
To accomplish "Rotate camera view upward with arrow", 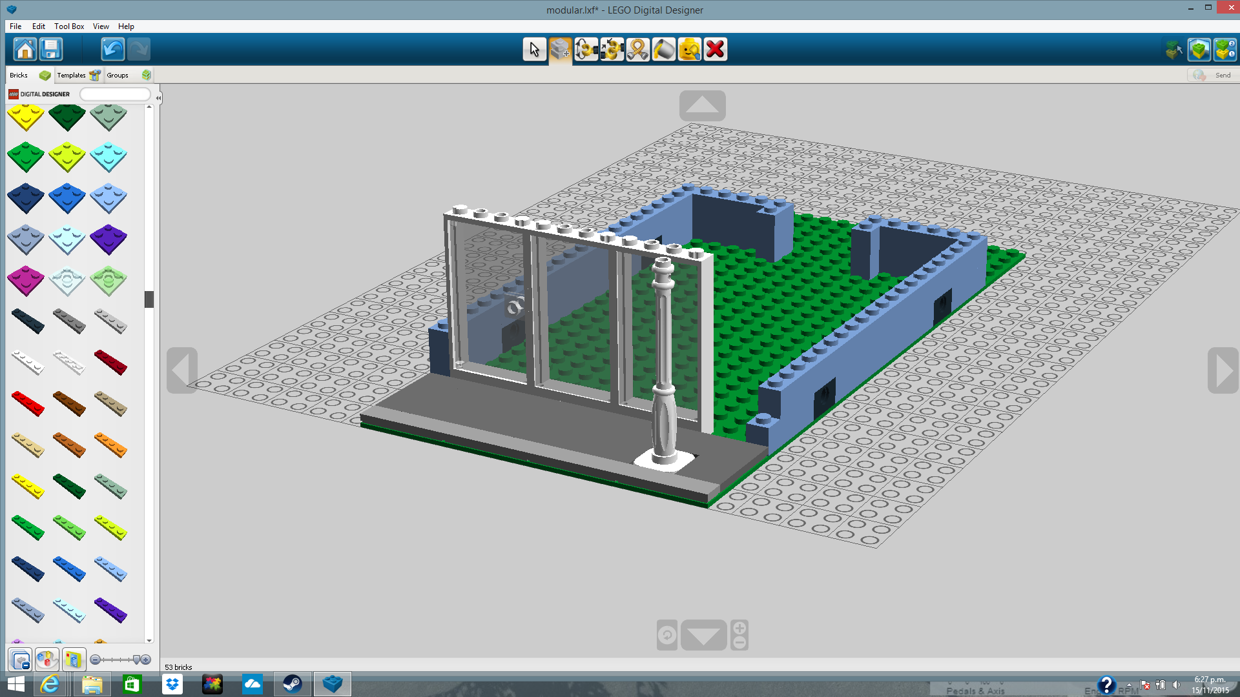I will [702, 105].
